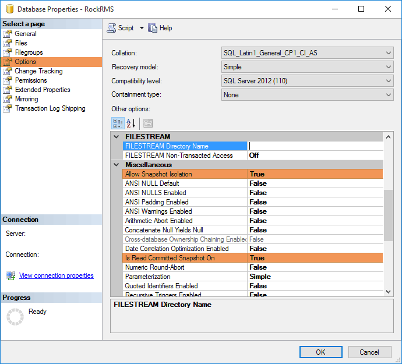The width and height of the screenshot is (402, 364).
Task: Click the Off value for Non-Transacted Access
Action: [254, 156]
